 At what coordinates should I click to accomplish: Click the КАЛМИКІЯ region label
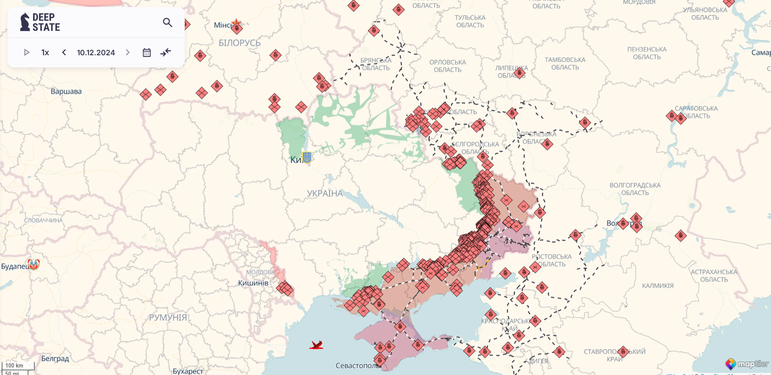tap(658, 286)
